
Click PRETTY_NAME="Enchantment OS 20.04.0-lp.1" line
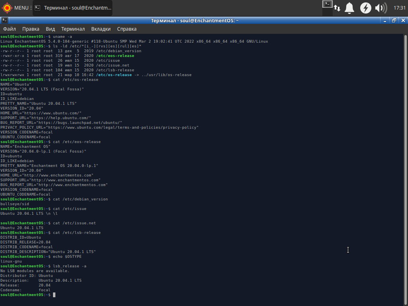[x=49, y=166]
